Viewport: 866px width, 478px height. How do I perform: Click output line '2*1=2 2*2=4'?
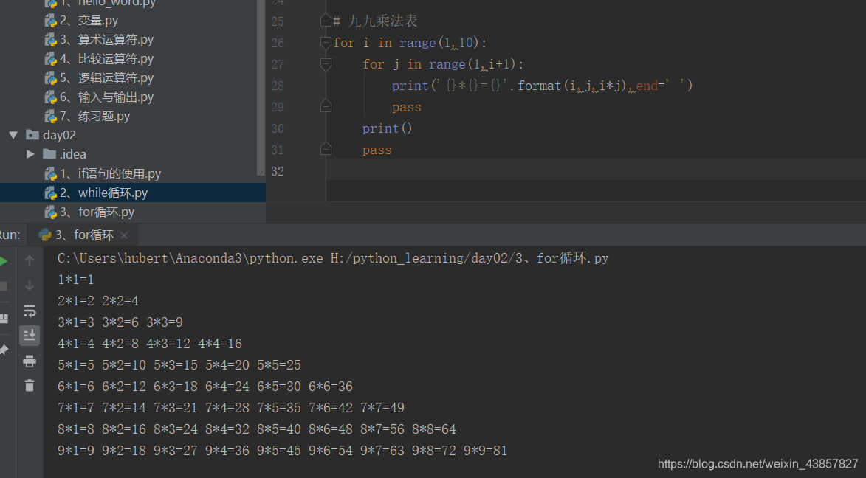coord(98,302)
